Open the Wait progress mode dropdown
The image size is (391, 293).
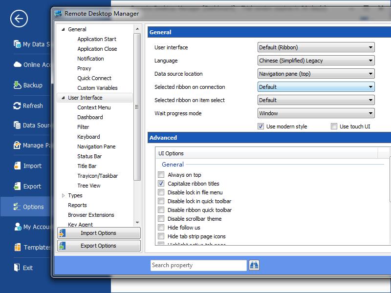point(316,113)
